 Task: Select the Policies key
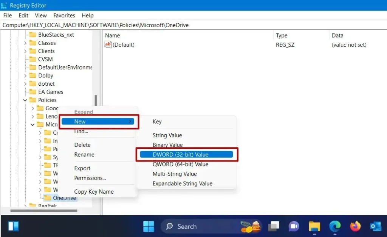[47, 100]
